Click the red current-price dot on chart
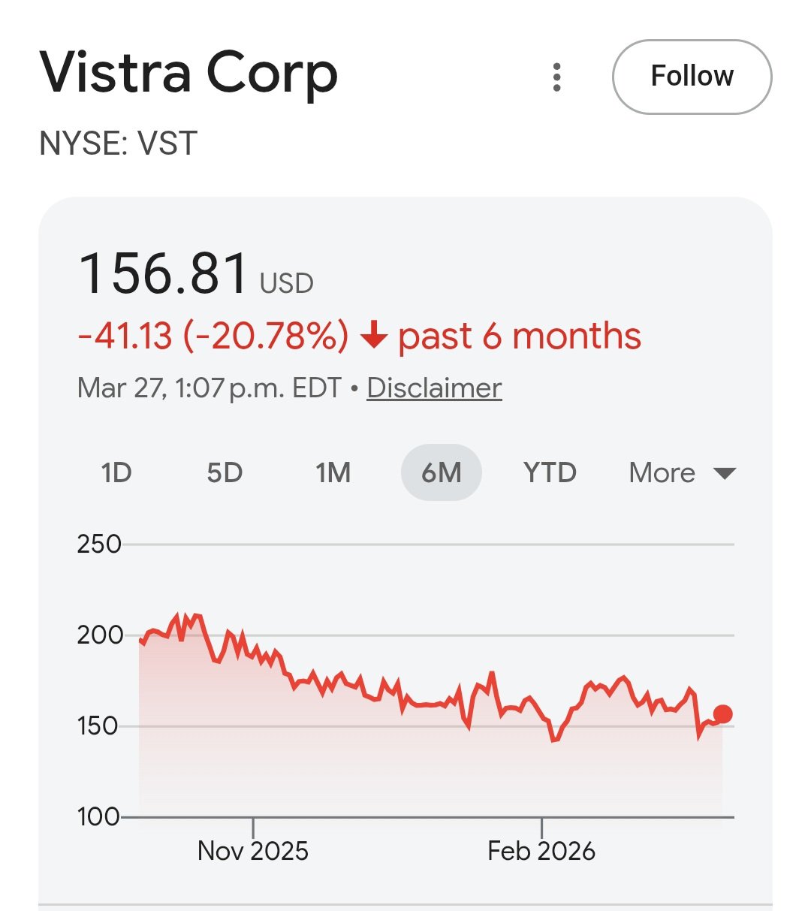 (x=722, y=714)
